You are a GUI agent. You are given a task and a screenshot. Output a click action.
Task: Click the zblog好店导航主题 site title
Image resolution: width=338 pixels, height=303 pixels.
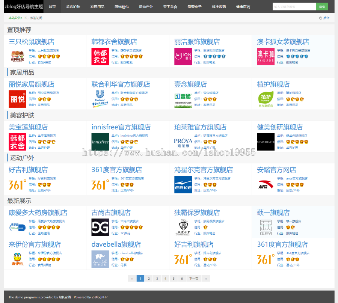point(24,6)
